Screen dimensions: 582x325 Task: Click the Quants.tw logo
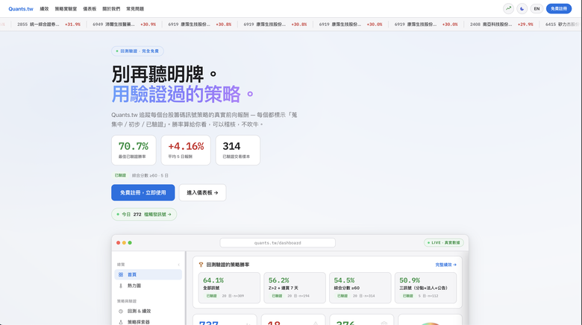[21, 9]
